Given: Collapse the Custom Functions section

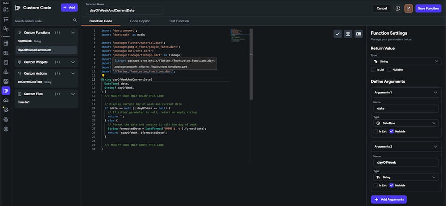Looking at the screenshot, I should (73, 32).
